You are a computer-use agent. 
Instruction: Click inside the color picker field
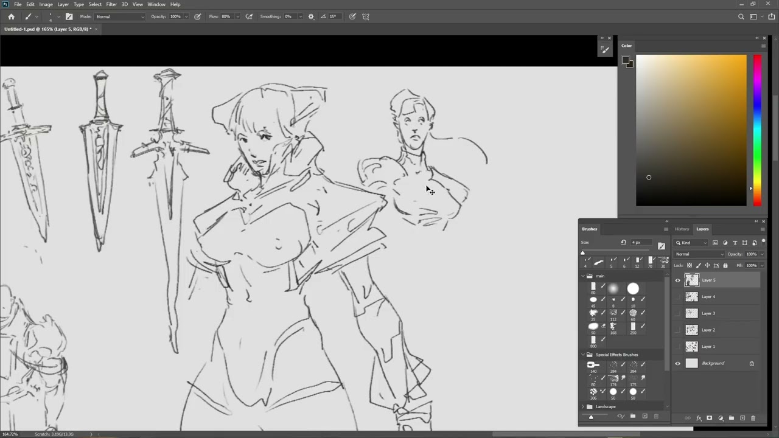point(691,130)
